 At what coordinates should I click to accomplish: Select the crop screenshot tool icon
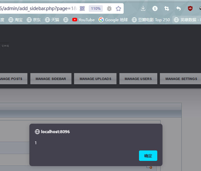pyautogui.click(x=166, y=8)
